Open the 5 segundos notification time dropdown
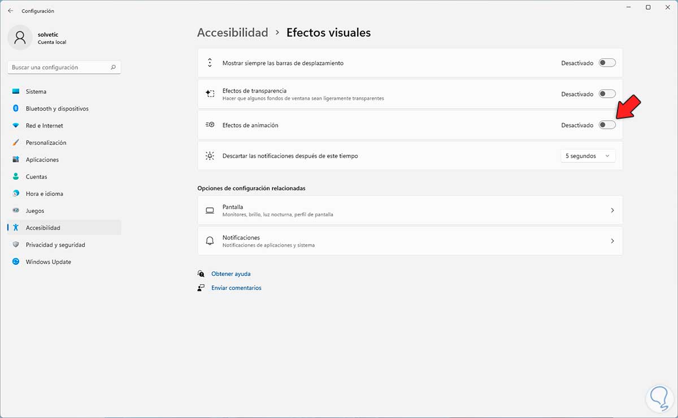The image size is (678, 418). [588, 156]
